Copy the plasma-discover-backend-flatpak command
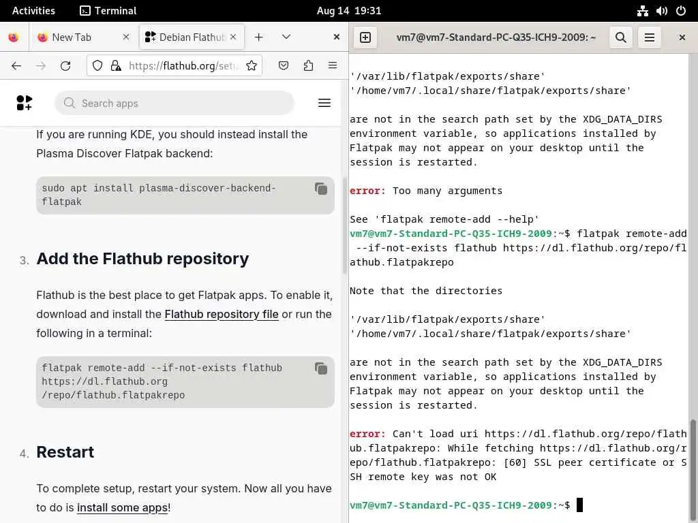The image size is (698, 523). point(321,189)
